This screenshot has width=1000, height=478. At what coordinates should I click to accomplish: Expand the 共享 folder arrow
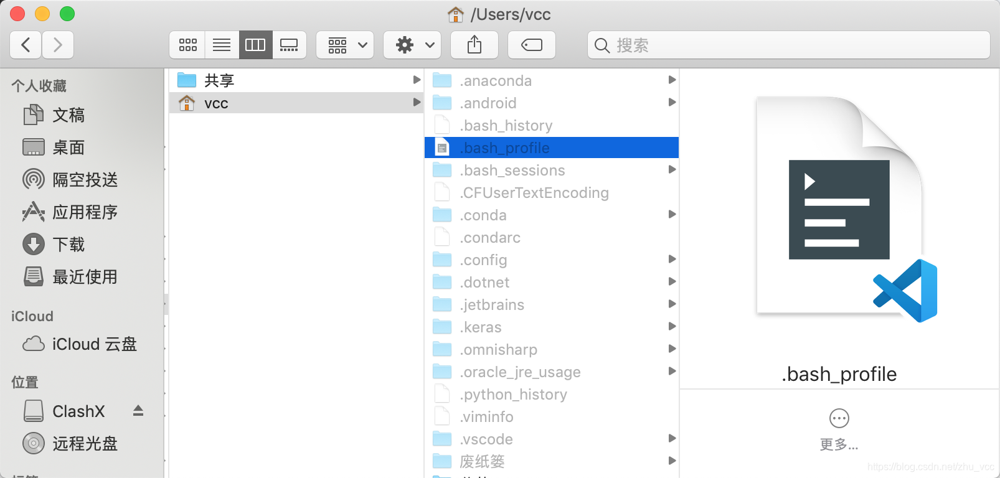coord(417,80)
